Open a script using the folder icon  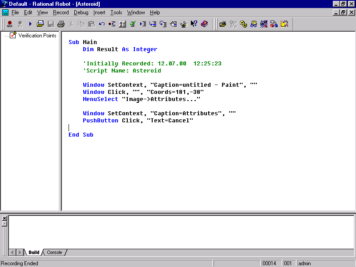tap(40, 24)
